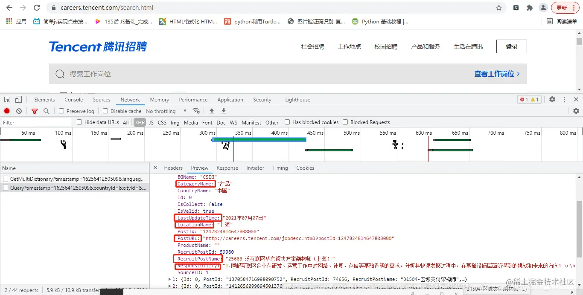Expand JSON item 2 with PostId 1412656099894501376
The height and width of the screenshot is (295, 583).
pos(170,286)
